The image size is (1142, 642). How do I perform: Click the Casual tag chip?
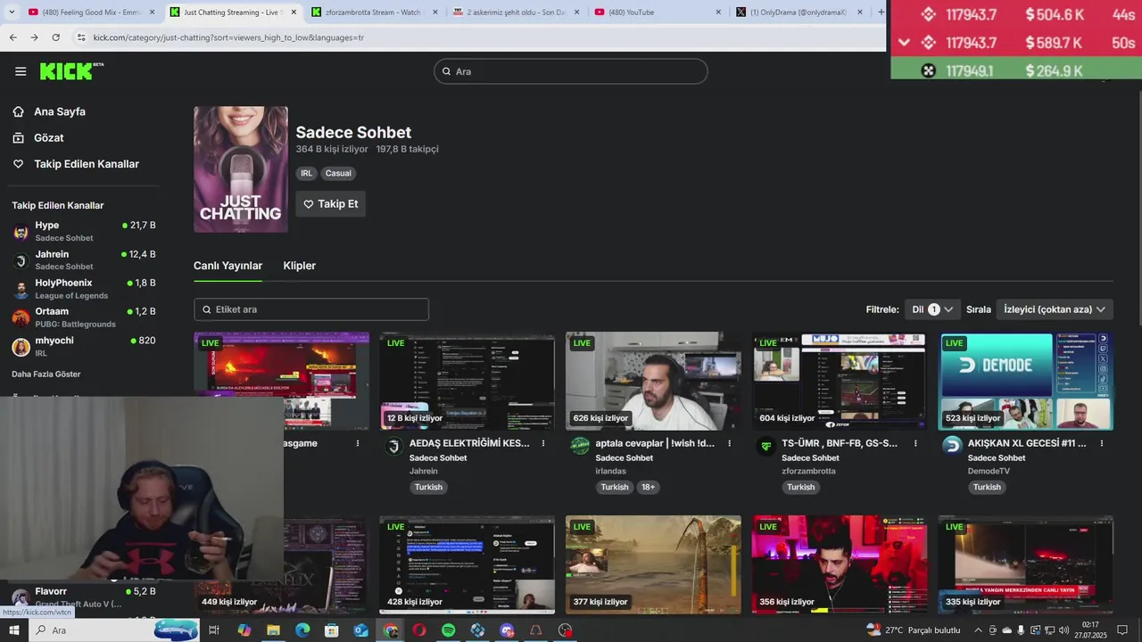click(338, 173)
